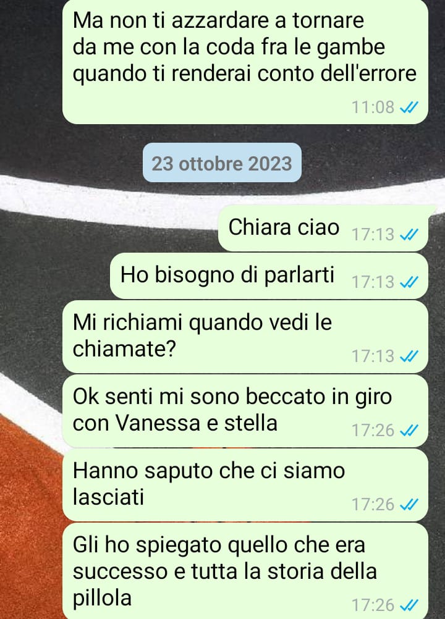
Task: Tap blue ticks on 'Ho bisogno di parlarti'
Action: coord(409,282)
